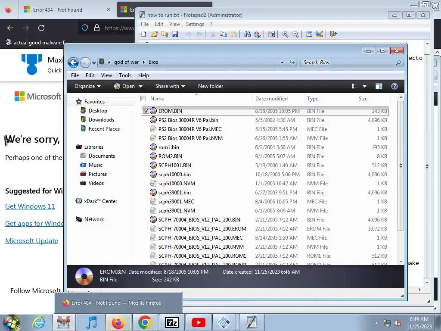This screenshot has width=441, height=331.
Task: Click volume muted icon in system tray
Action: [398, 323]
